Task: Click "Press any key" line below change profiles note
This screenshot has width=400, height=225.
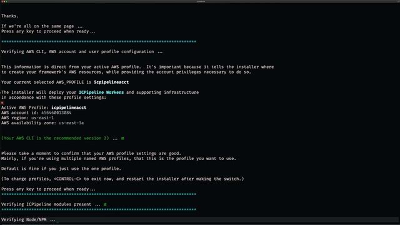Action: pos(48,189)
